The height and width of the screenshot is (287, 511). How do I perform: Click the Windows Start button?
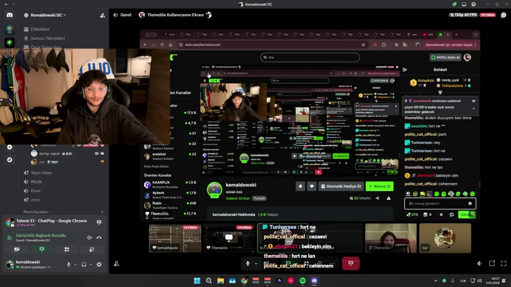(x=197, y=281)
